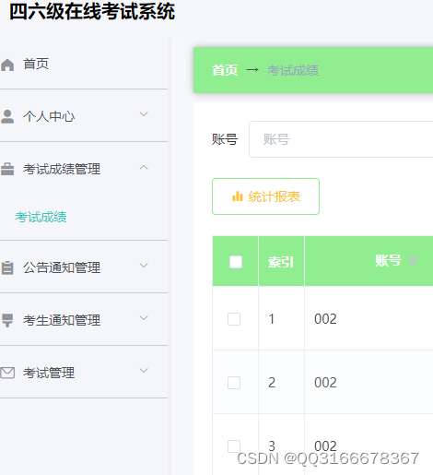Click the 四六级在线考试系统 title

pos(92,12)
